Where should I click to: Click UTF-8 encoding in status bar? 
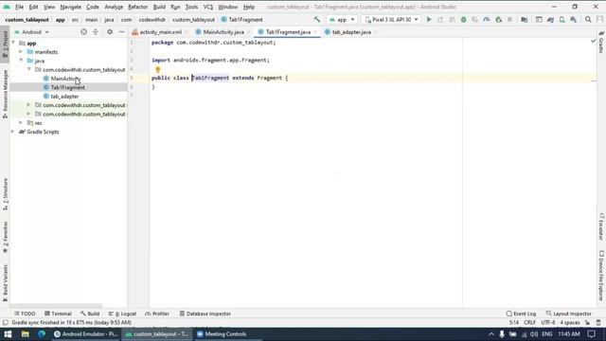[x=547, y=322]
